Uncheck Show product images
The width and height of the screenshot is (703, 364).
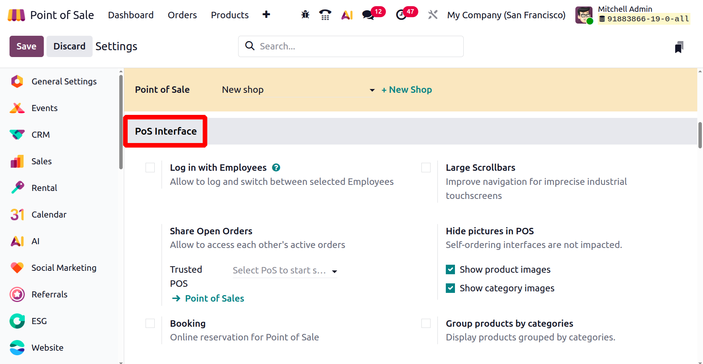click(x=450, y=270)
